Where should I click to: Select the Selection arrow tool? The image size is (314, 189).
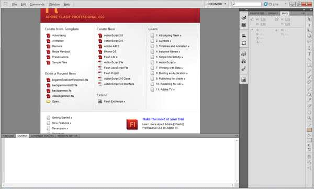click(x=309, y=19)
